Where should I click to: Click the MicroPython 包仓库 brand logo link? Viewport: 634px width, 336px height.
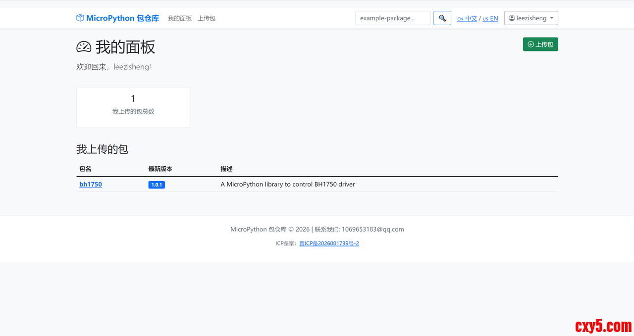[117, 18]
